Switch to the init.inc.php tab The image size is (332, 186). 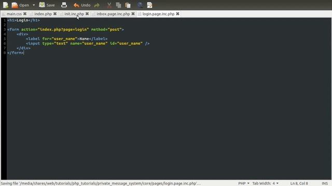click(74, 14)
